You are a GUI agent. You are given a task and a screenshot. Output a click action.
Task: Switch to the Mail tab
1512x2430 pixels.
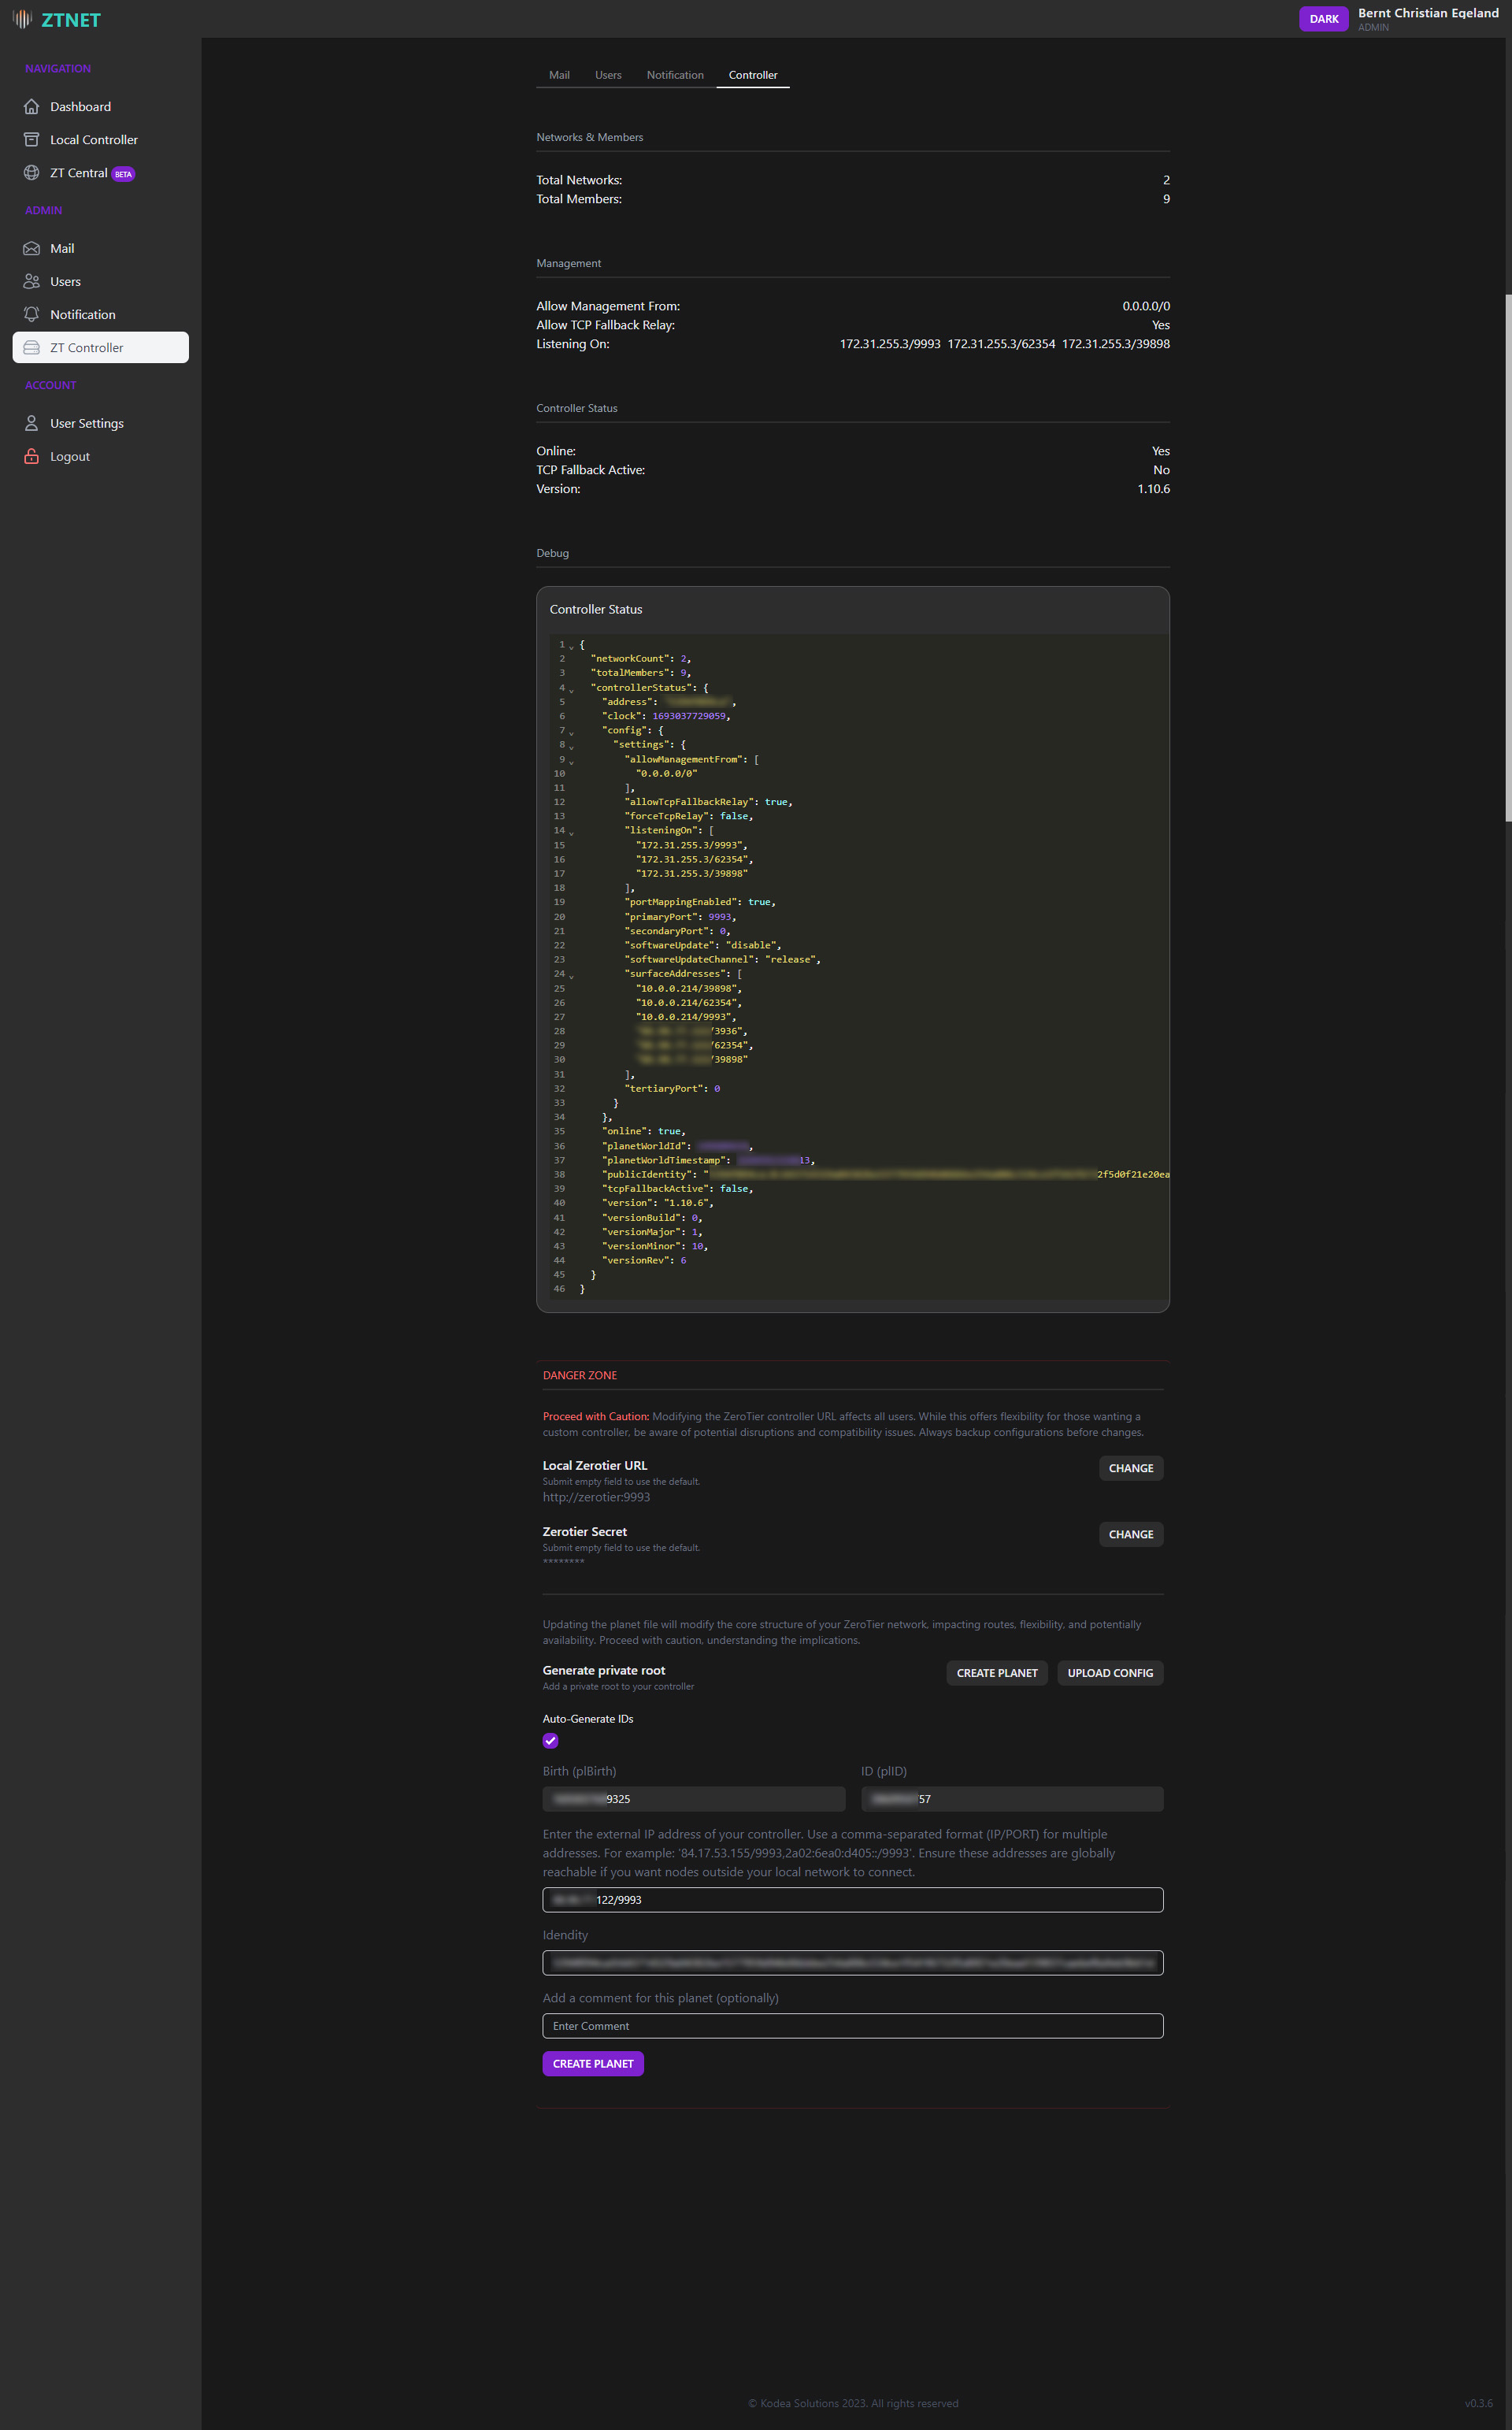pos(558,74)
